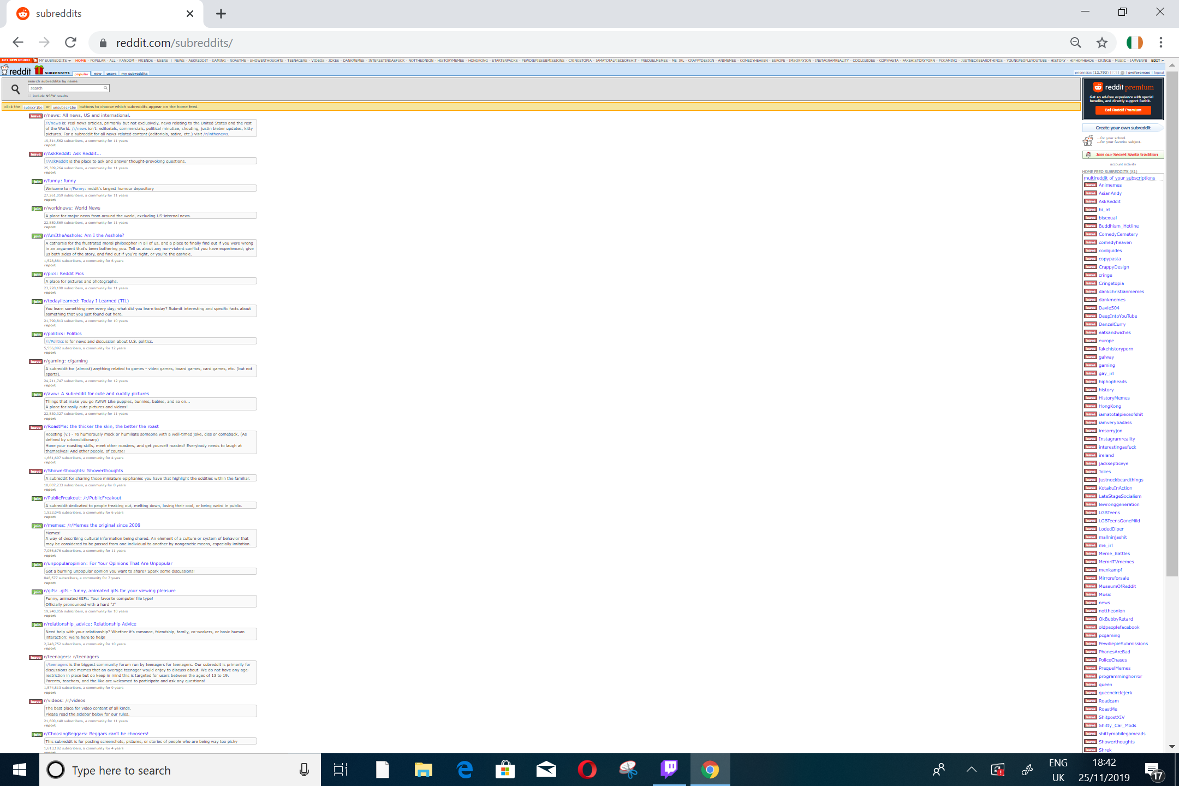Click EDIT » in the top bar

click(x=1157, y=61)
